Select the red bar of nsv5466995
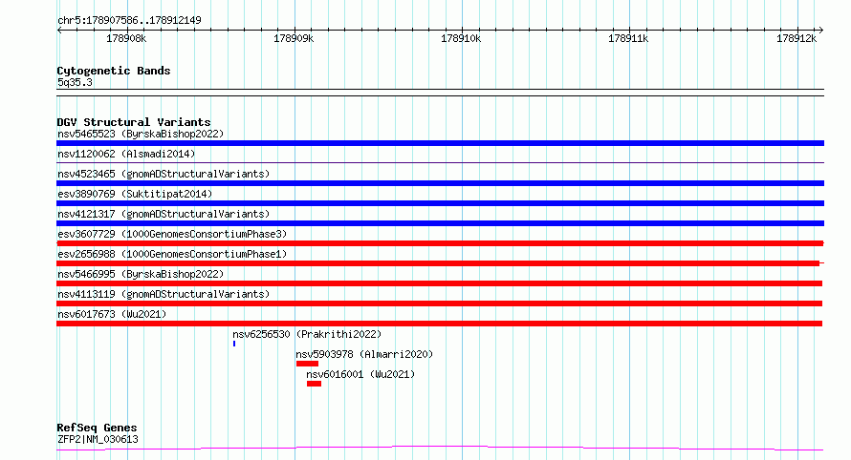The image size is (851, 460). click(439, 283)
